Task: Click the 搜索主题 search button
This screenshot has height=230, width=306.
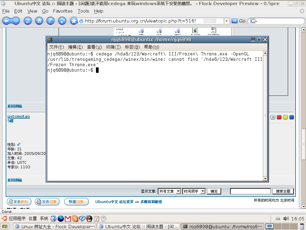Action: coord(283,191)
